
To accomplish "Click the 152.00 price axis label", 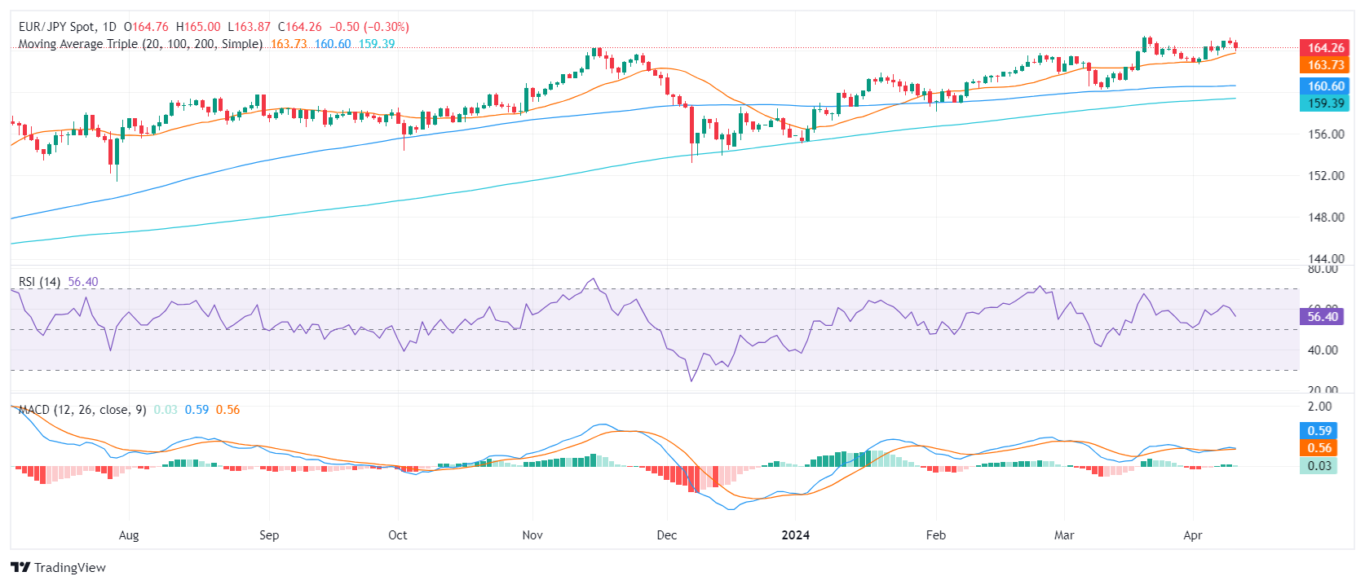I will click(1327, 176).
